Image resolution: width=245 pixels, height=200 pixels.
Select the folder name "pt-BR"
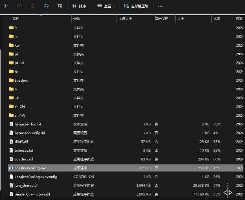19,63
